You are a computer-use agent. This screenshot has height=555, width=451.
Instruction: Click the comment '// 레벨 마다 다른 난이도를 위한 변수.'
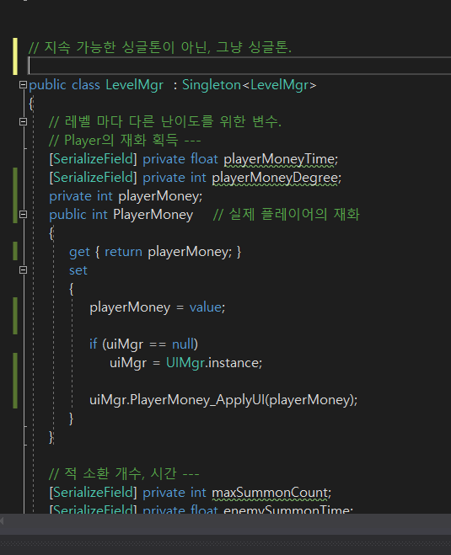point(165,122)
